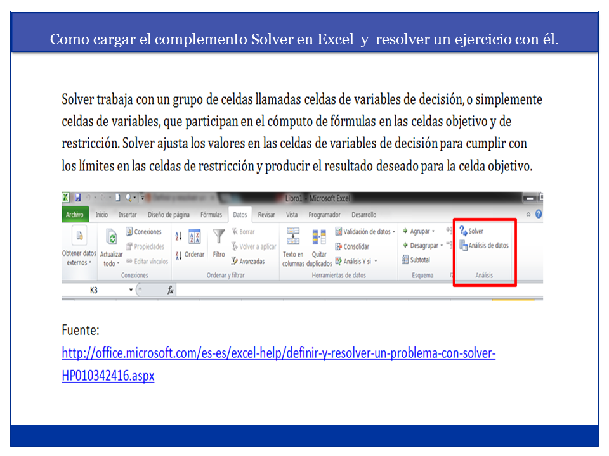
Task: Switch to the Vista tab
Action: (x=292, y=215)
